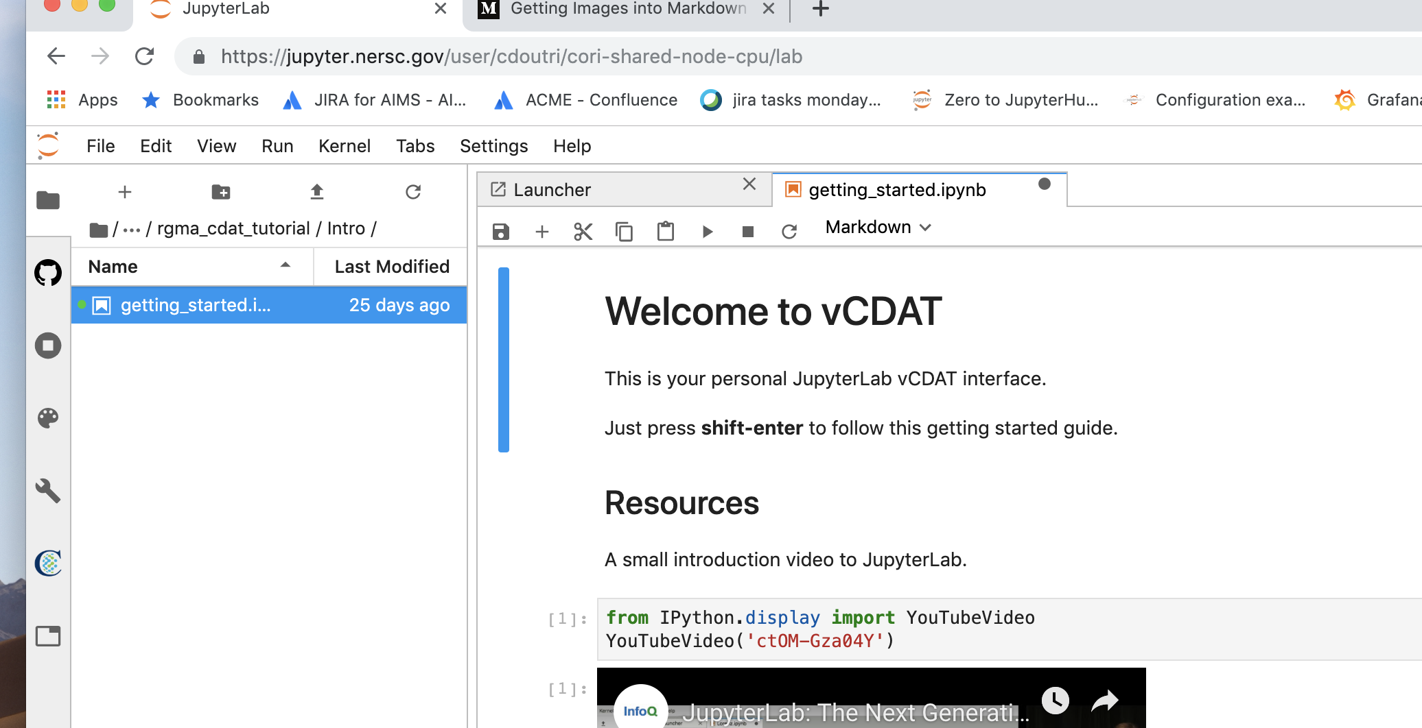Open Zero to JupyterHub bookmark

pos(1006,100)
